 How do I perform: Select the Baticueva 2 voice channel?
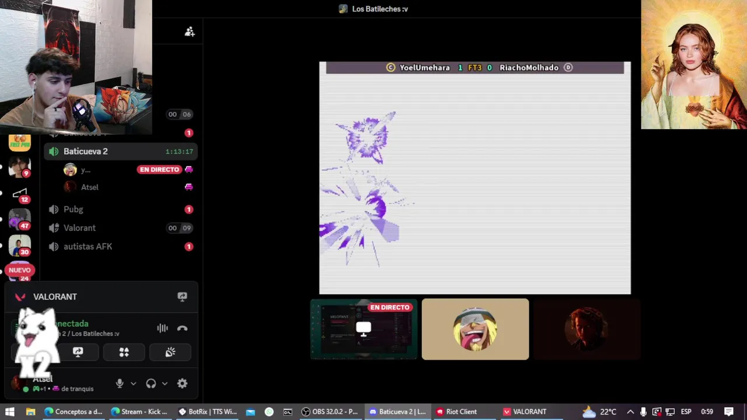[121, 151]
